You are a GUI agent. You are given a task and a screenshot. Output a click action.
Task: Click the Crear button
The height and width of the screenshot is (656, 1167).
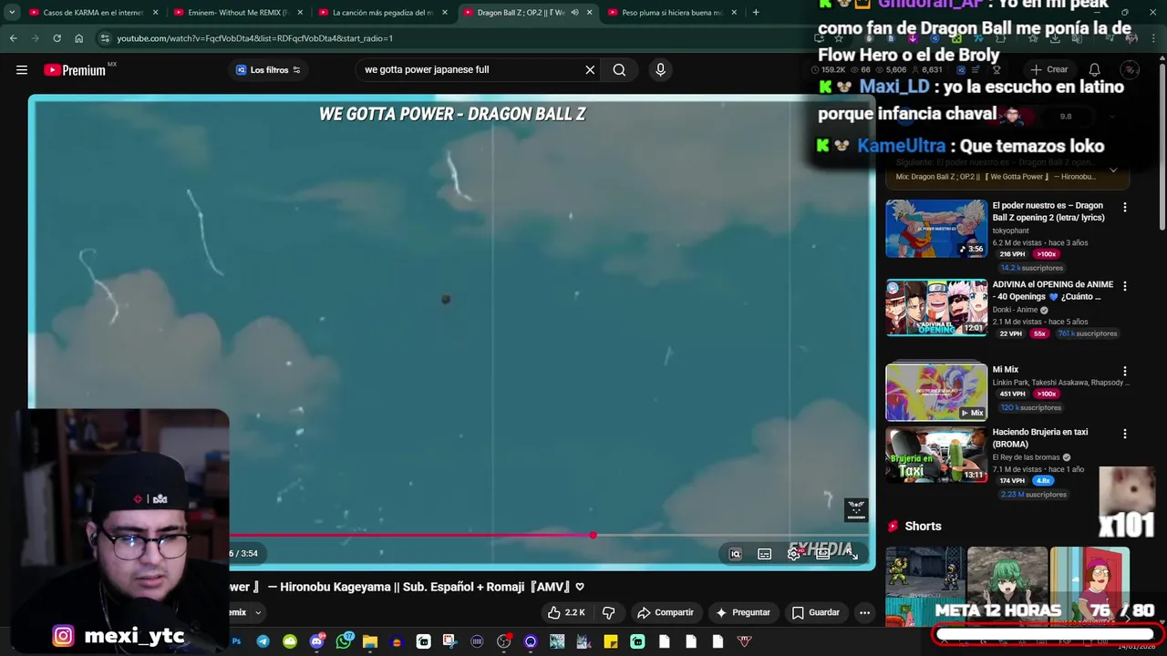1048,70
